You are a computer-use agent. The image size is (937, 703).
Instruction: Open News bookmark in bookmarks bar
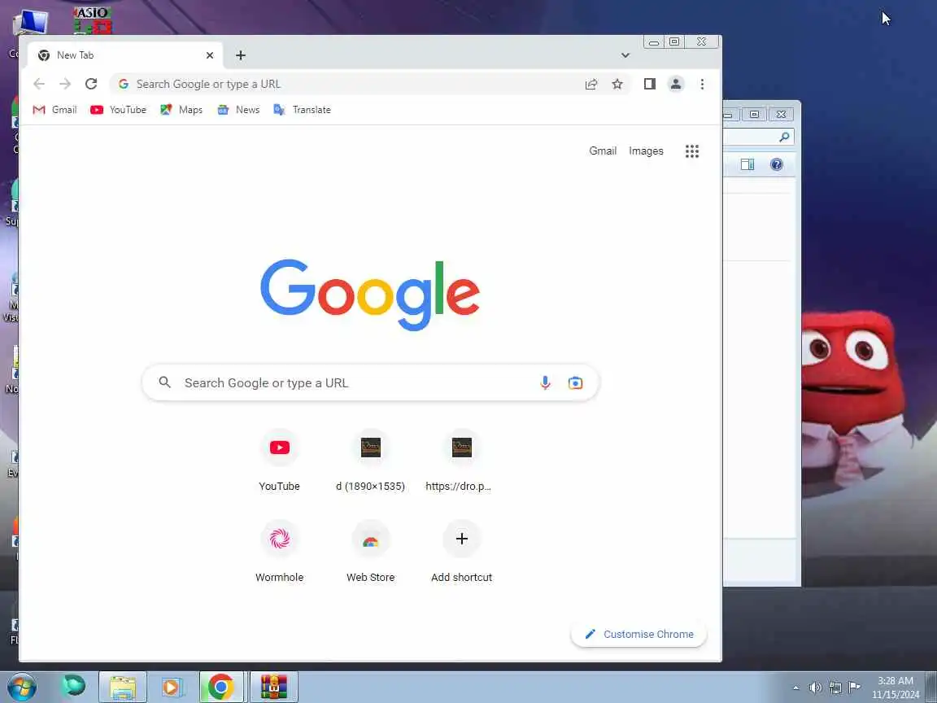tap(238, 110)
